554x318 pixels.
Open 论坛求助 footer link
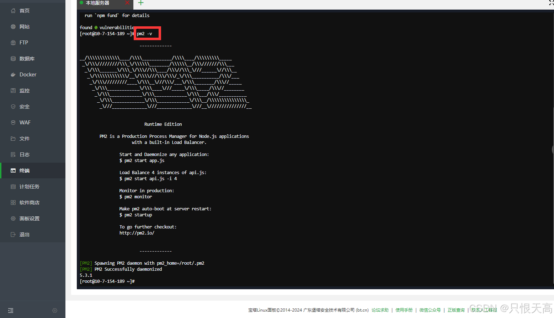(380, 310)
